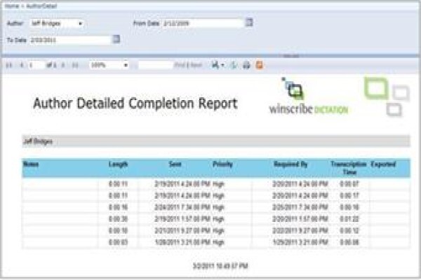Open the Author dropdown showing Jeff Bridges
Image resolution: width=421 pixels, height=280 pixels.
point(57,24)
